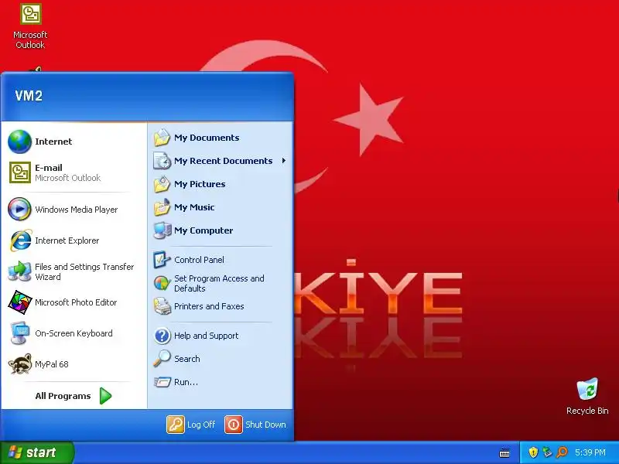The image size is (619, 464).
Task: Click the Printers and Faxes icon
Action: (162, 306)
